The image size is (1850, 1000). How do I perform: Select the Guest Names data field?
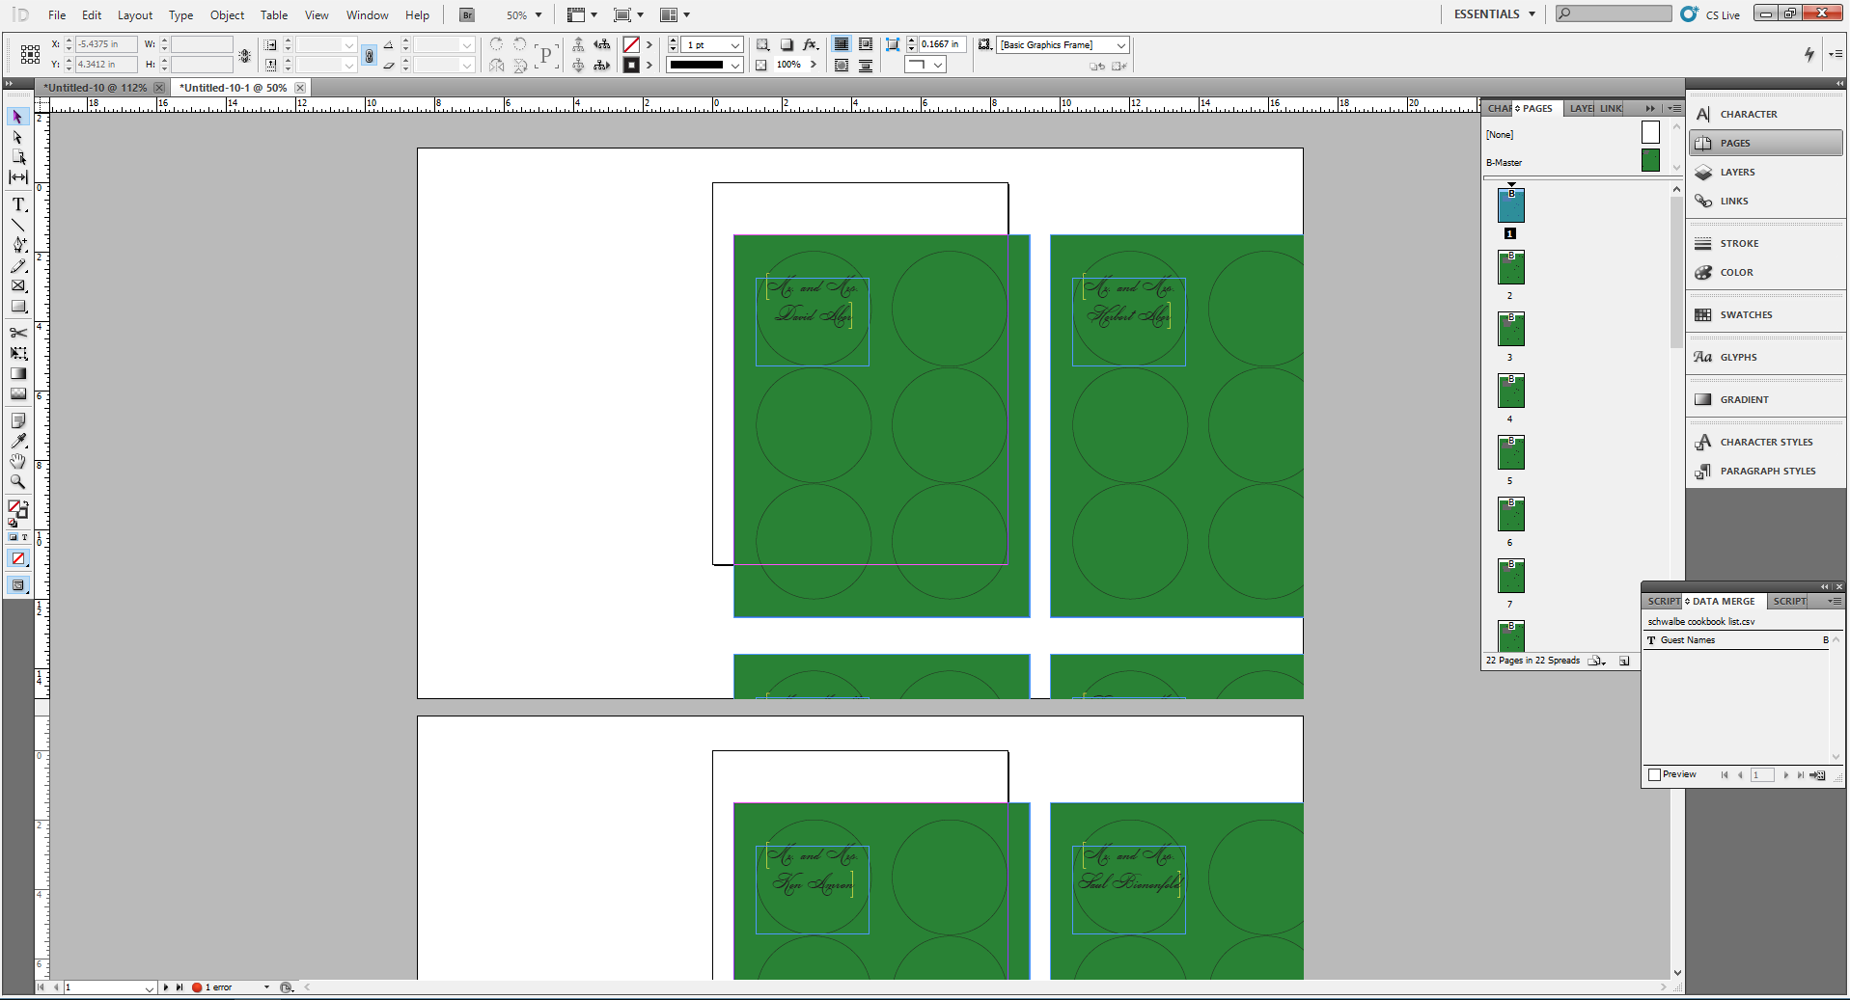pyautogui.click(x=1737, y=640)
